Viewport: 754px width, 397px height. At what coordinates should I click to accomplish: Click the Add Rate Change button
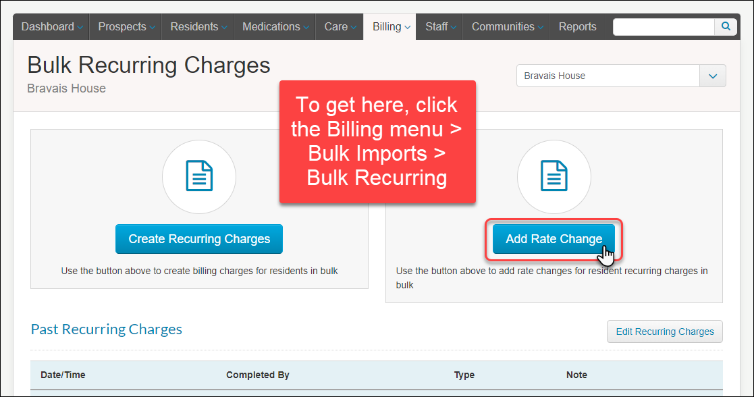tap(554, 239)
